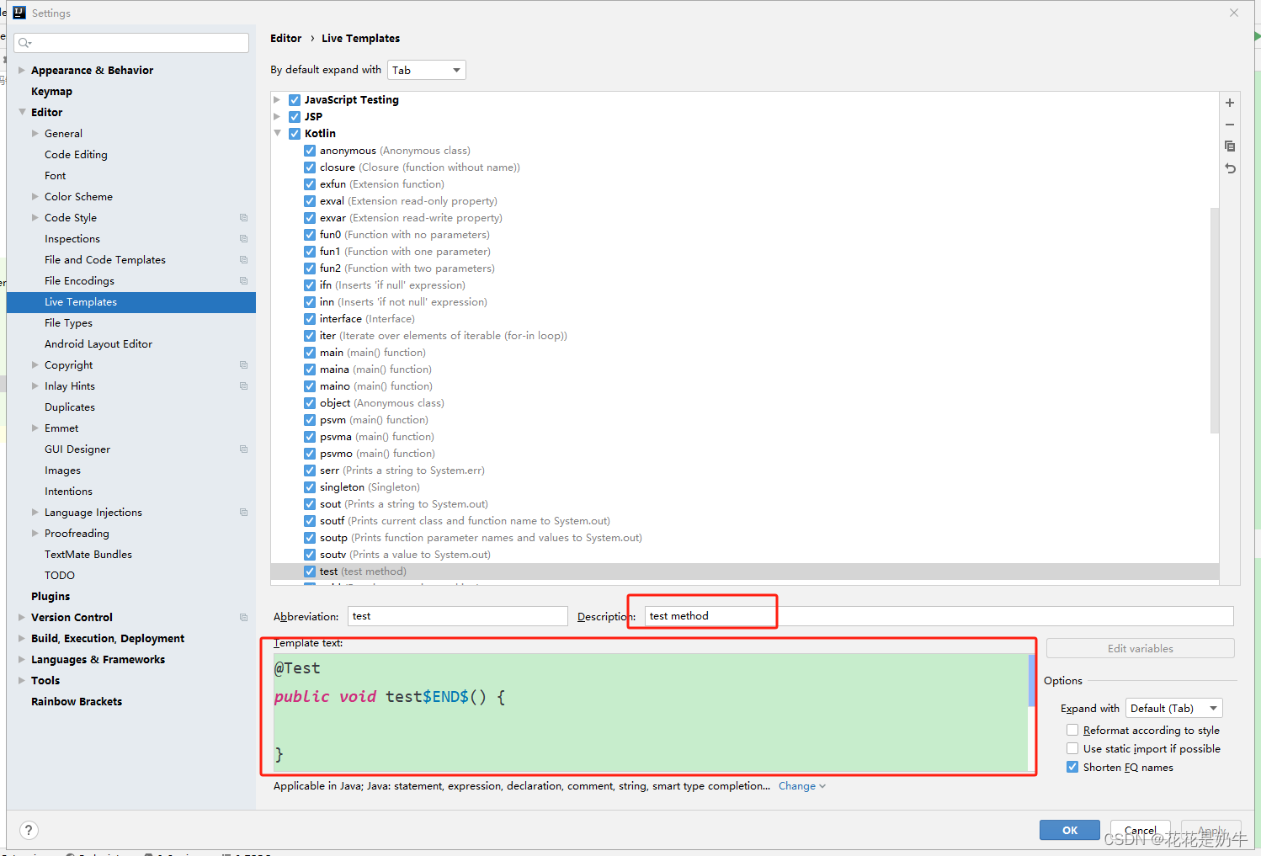This screenshot has height=856, width=1261.
Task: Open Keymap settings
Action: click(x=51, y=92)
